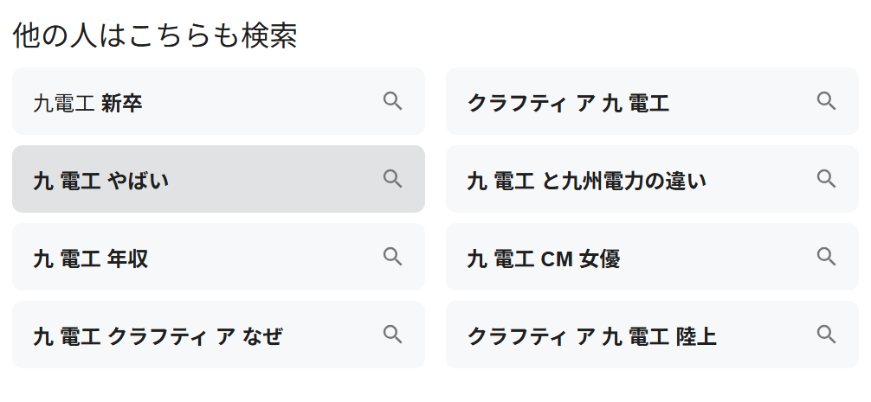Image resolution: width=871 pixels, height=402 pixels.
Task: Click search icon next to 九 電工 CM 女優
Action: point(826,257)
